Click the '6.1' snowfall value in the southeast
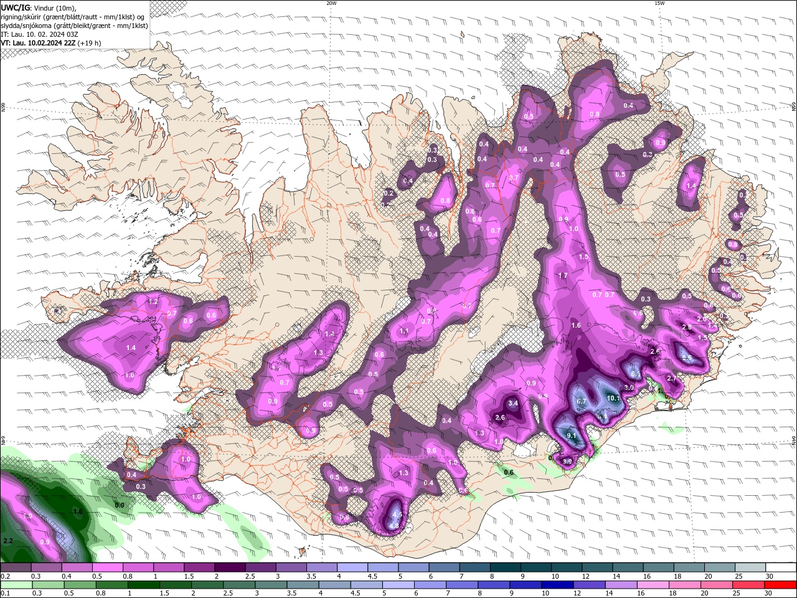 point(636,374)
